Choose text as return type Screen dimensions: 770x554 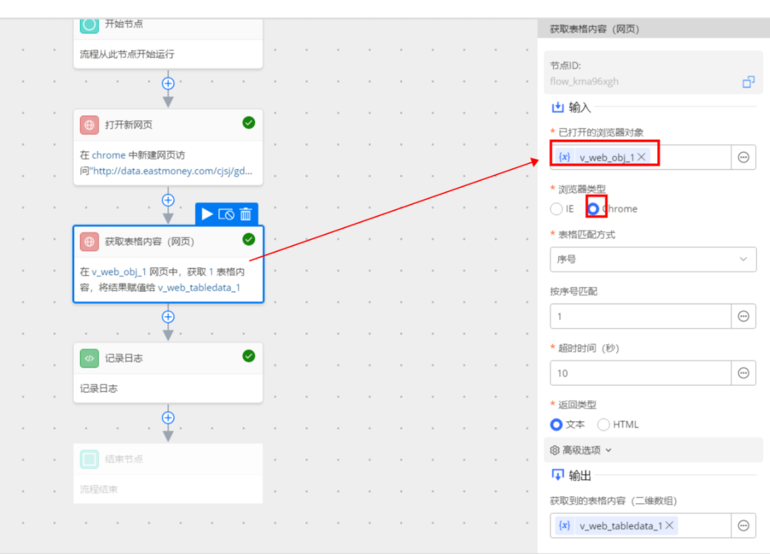(x=557, y=425)
